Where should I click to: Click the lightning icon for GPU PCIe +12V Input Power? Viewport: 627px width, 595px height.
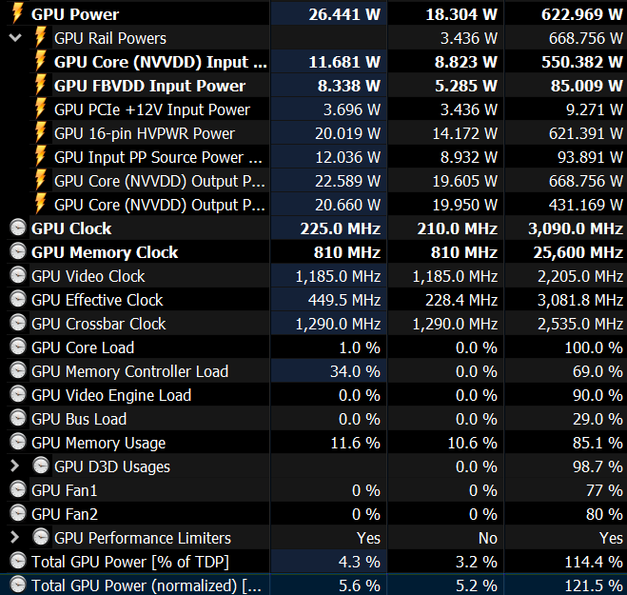[40, 109]
